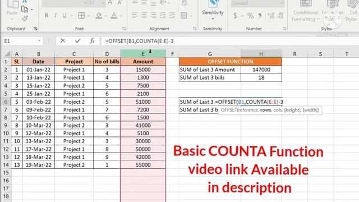The height and width of the screenshot is (202, 359).
Task: Click the Borders grid icon
Action: (x=81, y=16)
